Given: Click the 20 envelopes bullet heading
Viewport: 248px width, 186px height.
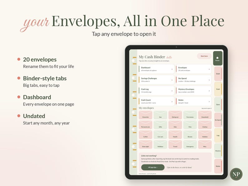Looking at the screenshot, I should pos(40,60).
